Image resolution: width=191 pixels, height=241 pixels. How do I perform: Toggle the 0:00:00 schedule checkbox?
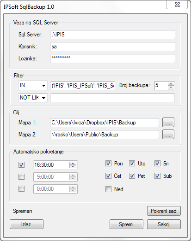click(x=21, y=189)
